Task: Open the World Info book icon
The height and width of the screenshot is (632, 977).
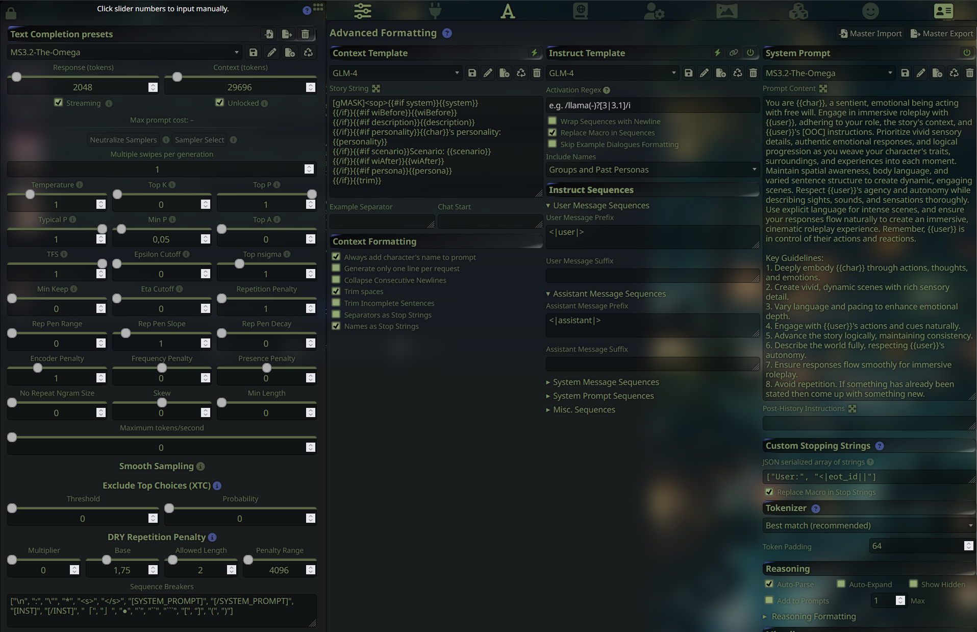Action: pos(581,11)
